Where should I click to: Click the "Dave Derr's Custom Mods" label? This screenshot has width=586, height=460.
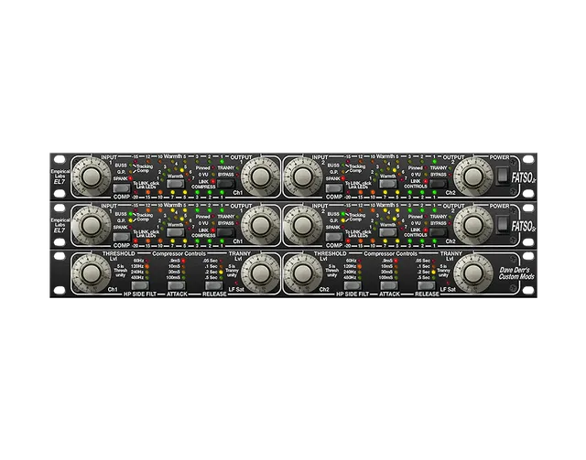(x=516, y=273)
